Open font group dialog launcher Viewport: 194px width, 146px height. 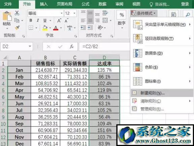point(75,36)
